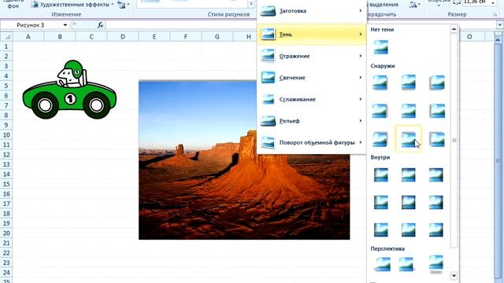This screenshot has width=504, height=283.
Task: Apply inner shadow diagonal top left
Action: 380,175
